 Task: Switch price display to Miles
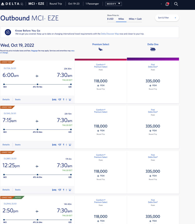(x=121, y=19)
